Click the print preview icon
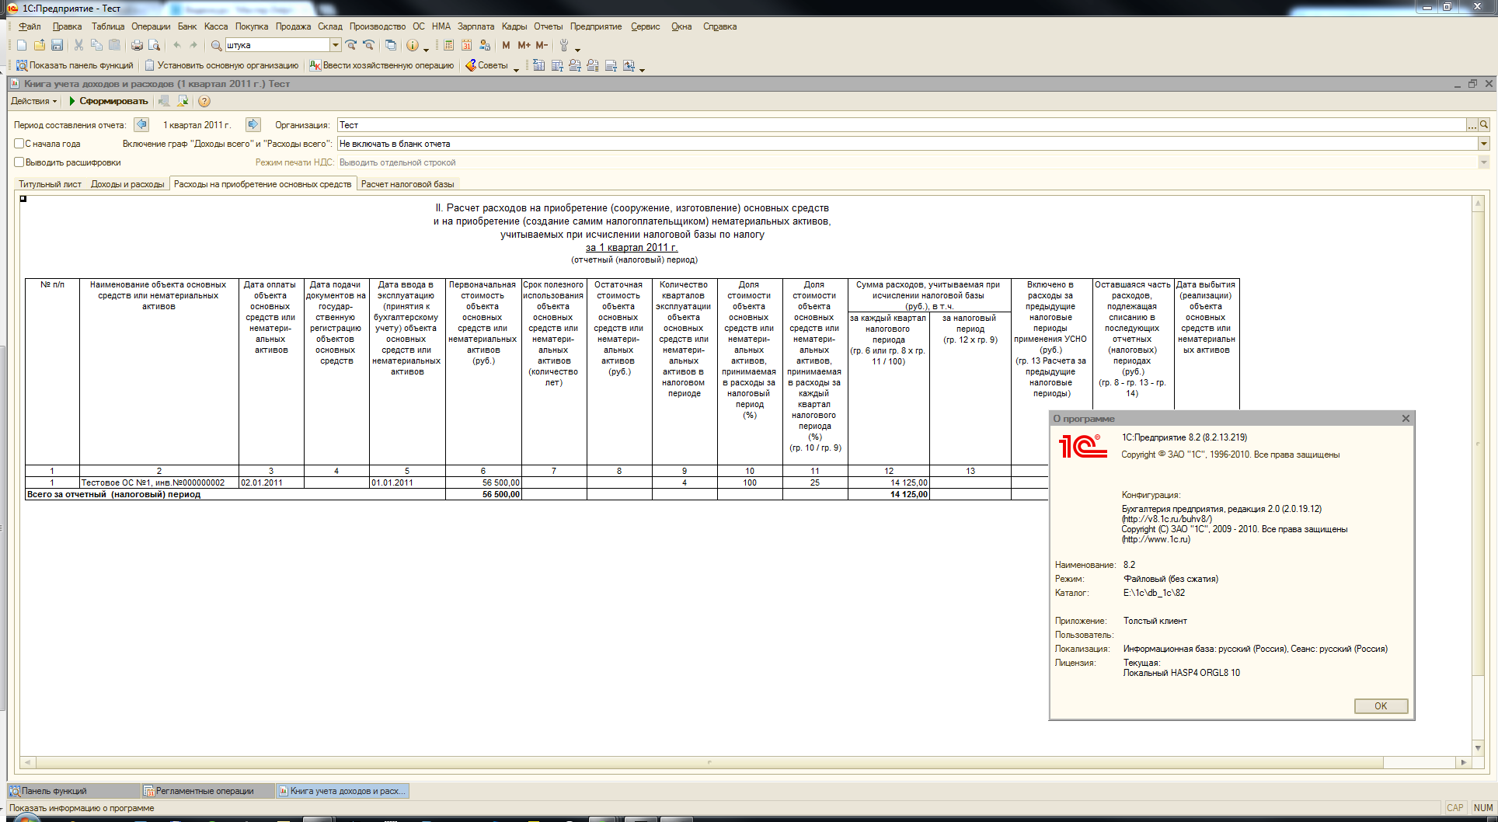The width and height of the screenshot is (1498, 822). (x=154, y=45)
